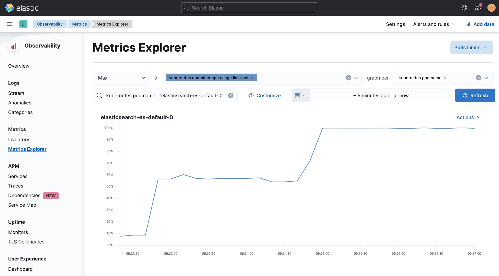Click the D space selector badge
Viewport: 499px width, 276px height.
(x=23, y=24)
